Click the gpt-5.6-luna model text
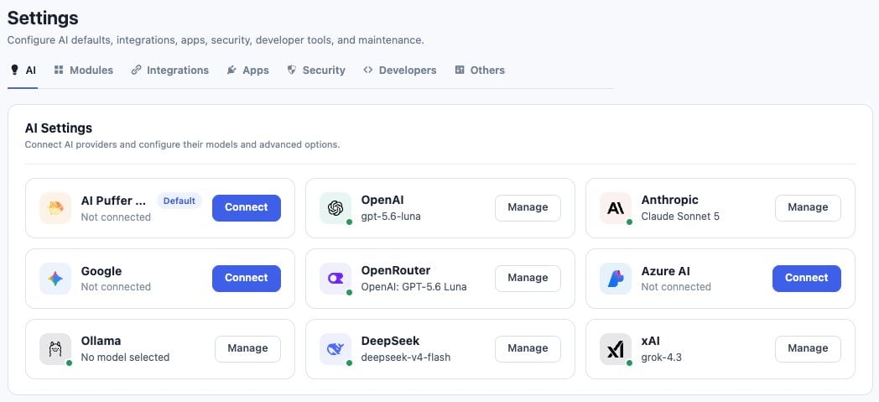The height and width of the screenshot is (402, 879). click(391, 217)
